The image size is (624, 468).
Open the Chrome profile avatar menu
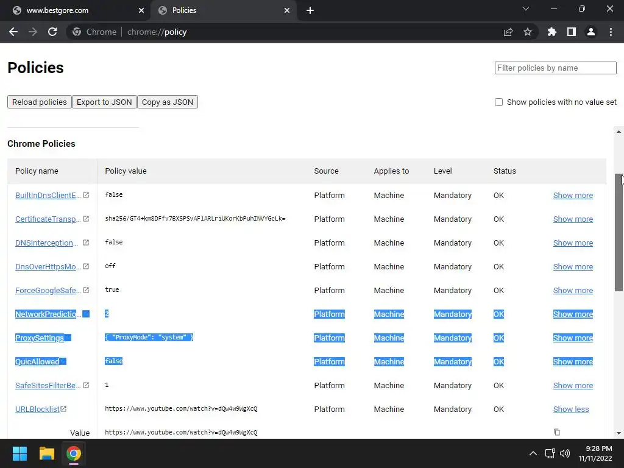590,32
